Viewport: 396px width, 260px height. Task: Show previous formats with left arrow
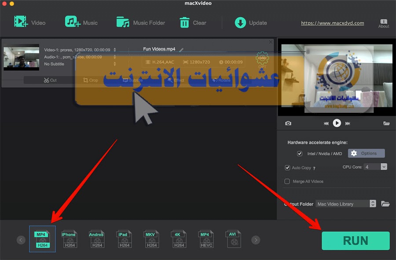21,240
